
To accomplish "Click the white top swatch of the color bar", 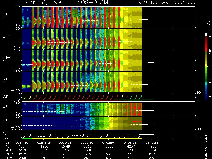I will click(206, 35).
